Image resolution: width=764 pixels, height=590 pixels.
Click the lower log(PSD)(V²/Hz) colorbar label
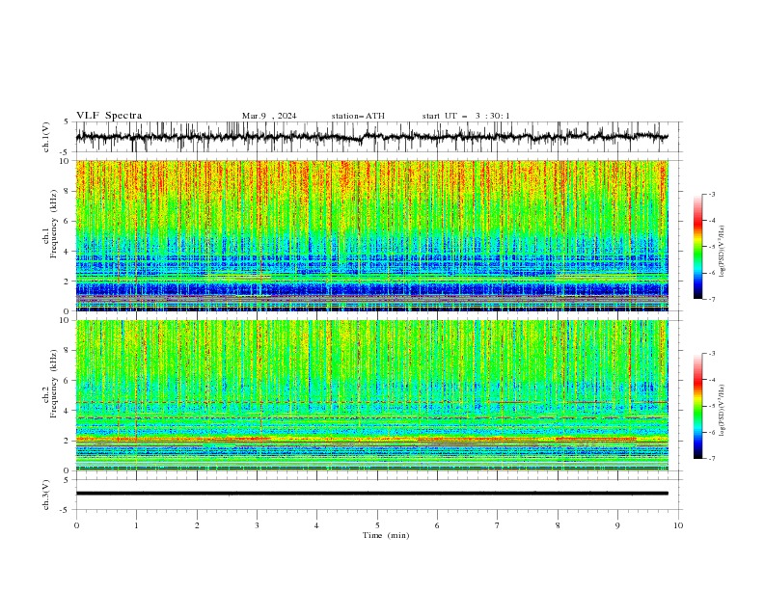[722, 411]
